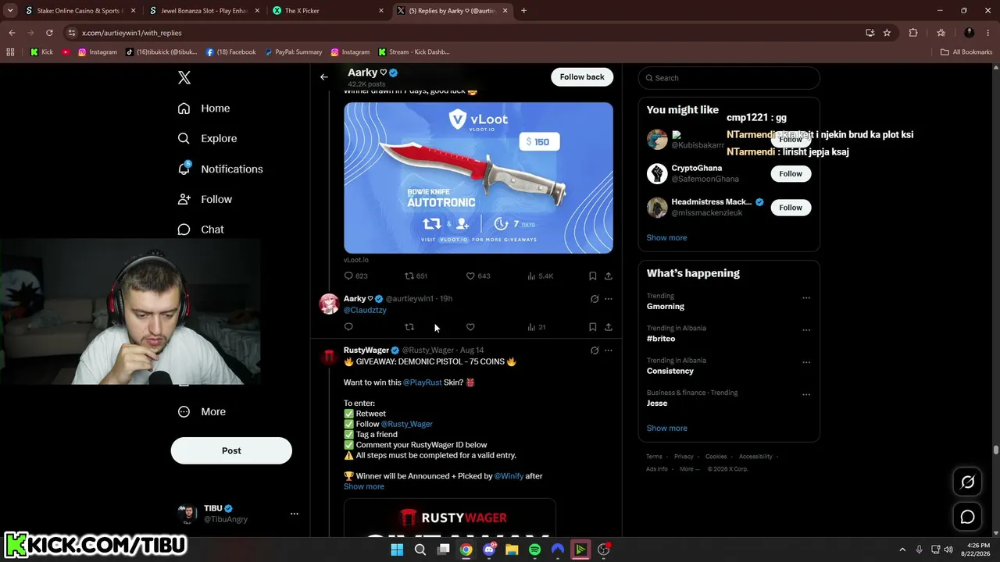Expand RustyWager post with Show more
The height and width of the screenshot is (562, 1000).
(364, 486)
